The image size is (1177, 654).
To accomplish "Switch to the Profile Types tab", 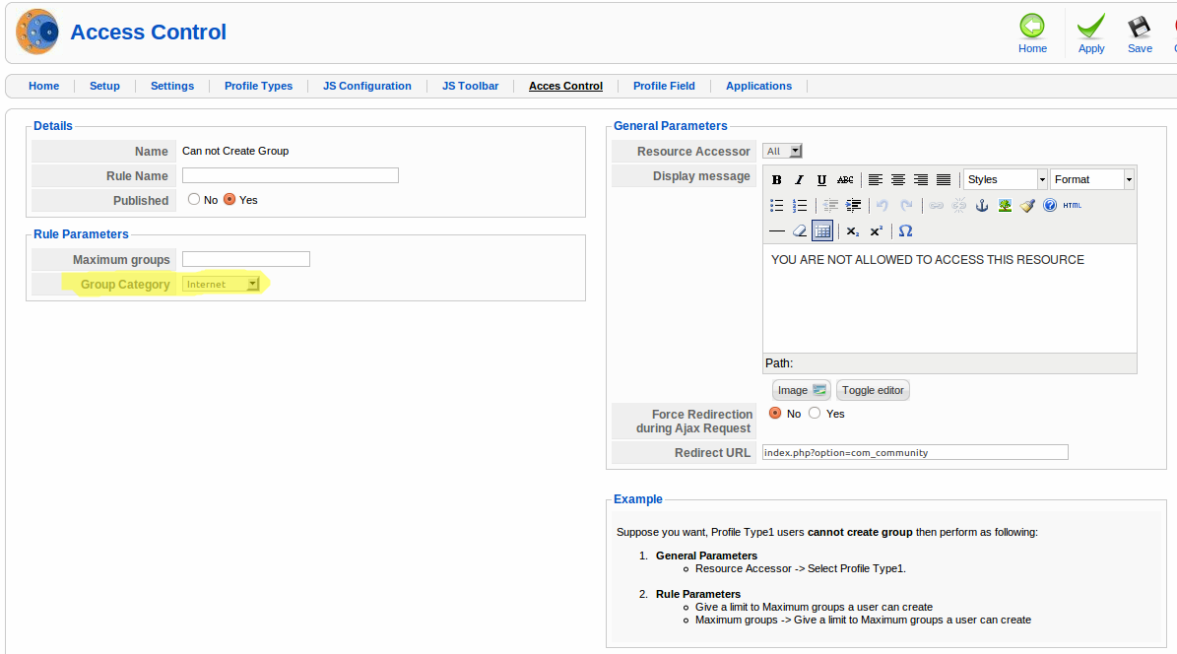I will pos(258,87).
